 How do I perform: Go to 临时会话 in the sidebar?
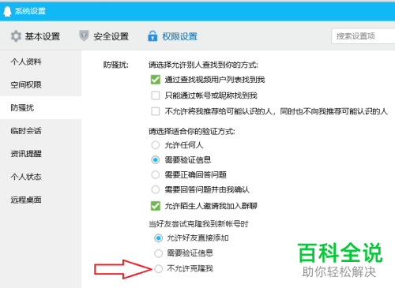coord(41,131)
